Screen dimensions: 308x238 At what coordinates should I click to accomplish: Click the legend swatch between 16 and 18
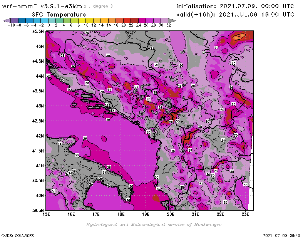click(x=112, y=20)
